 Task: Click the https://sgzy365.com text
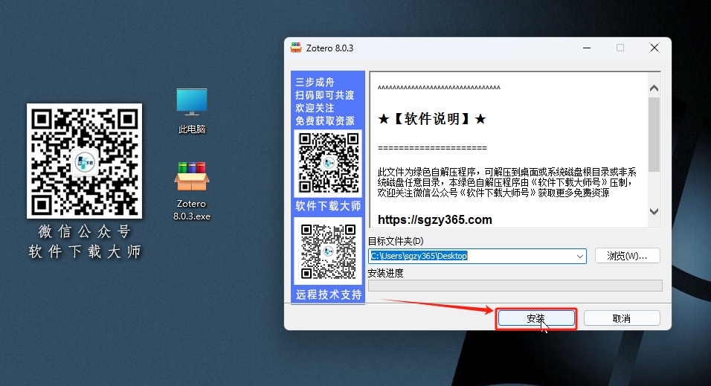(435, 219)
